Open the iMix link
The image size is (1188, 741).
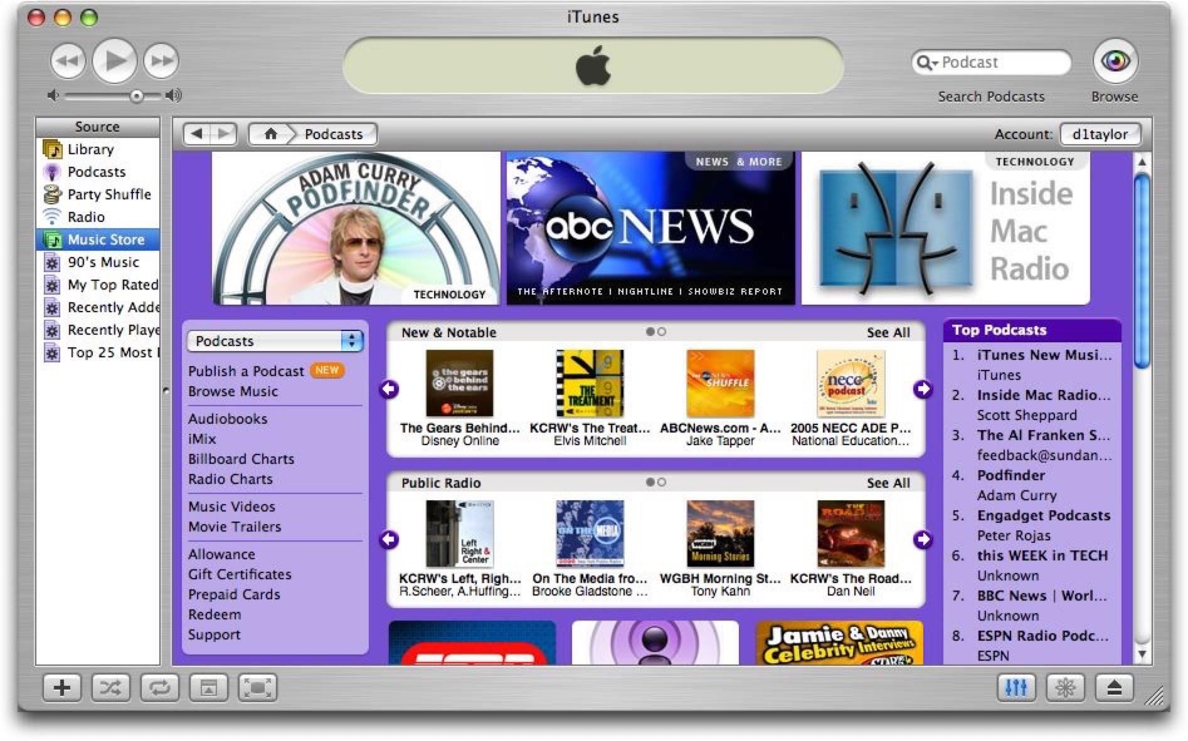coord(202,439)
